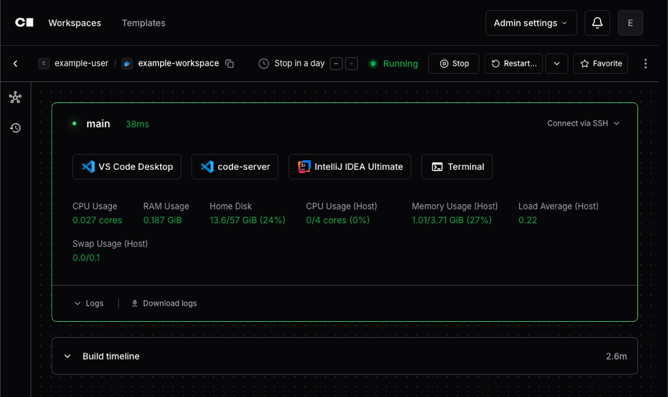Open notifications via the bell icon

[596, 23]
